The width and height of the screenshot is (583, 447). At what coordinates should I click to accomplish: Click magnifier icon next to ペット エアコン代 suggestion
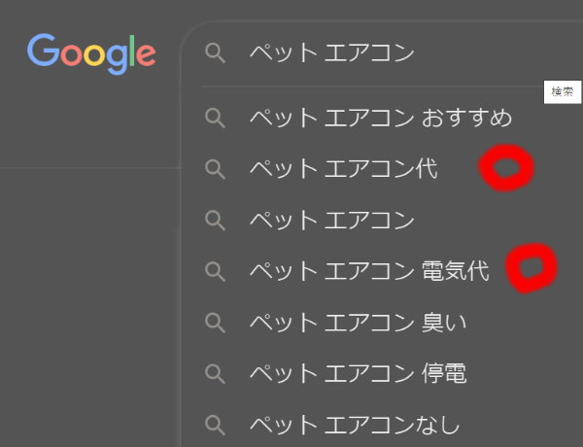click(x=215, y=170)
